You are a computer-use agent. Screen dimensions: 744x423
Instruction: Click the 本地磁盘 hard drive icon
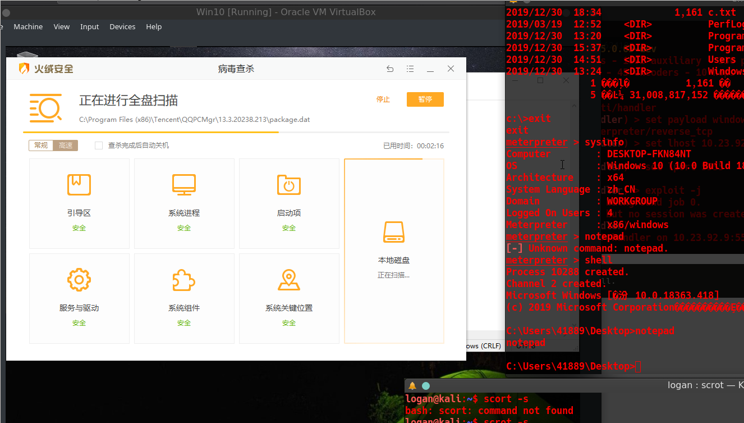coord(394,232)
